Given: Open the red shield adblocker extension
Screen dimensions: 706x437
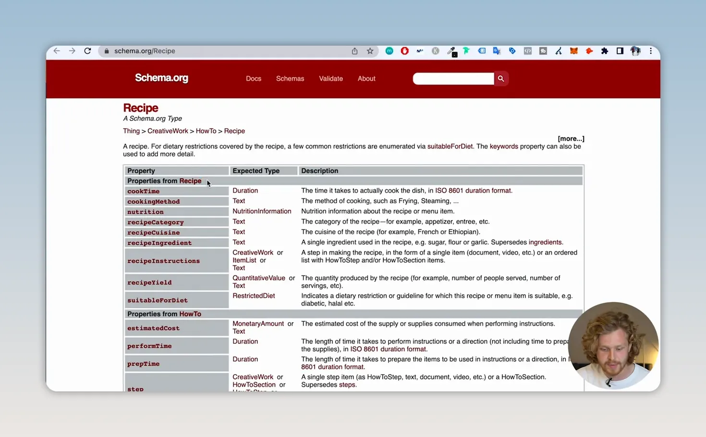Looking at the screenshot, I should (405, 51).
